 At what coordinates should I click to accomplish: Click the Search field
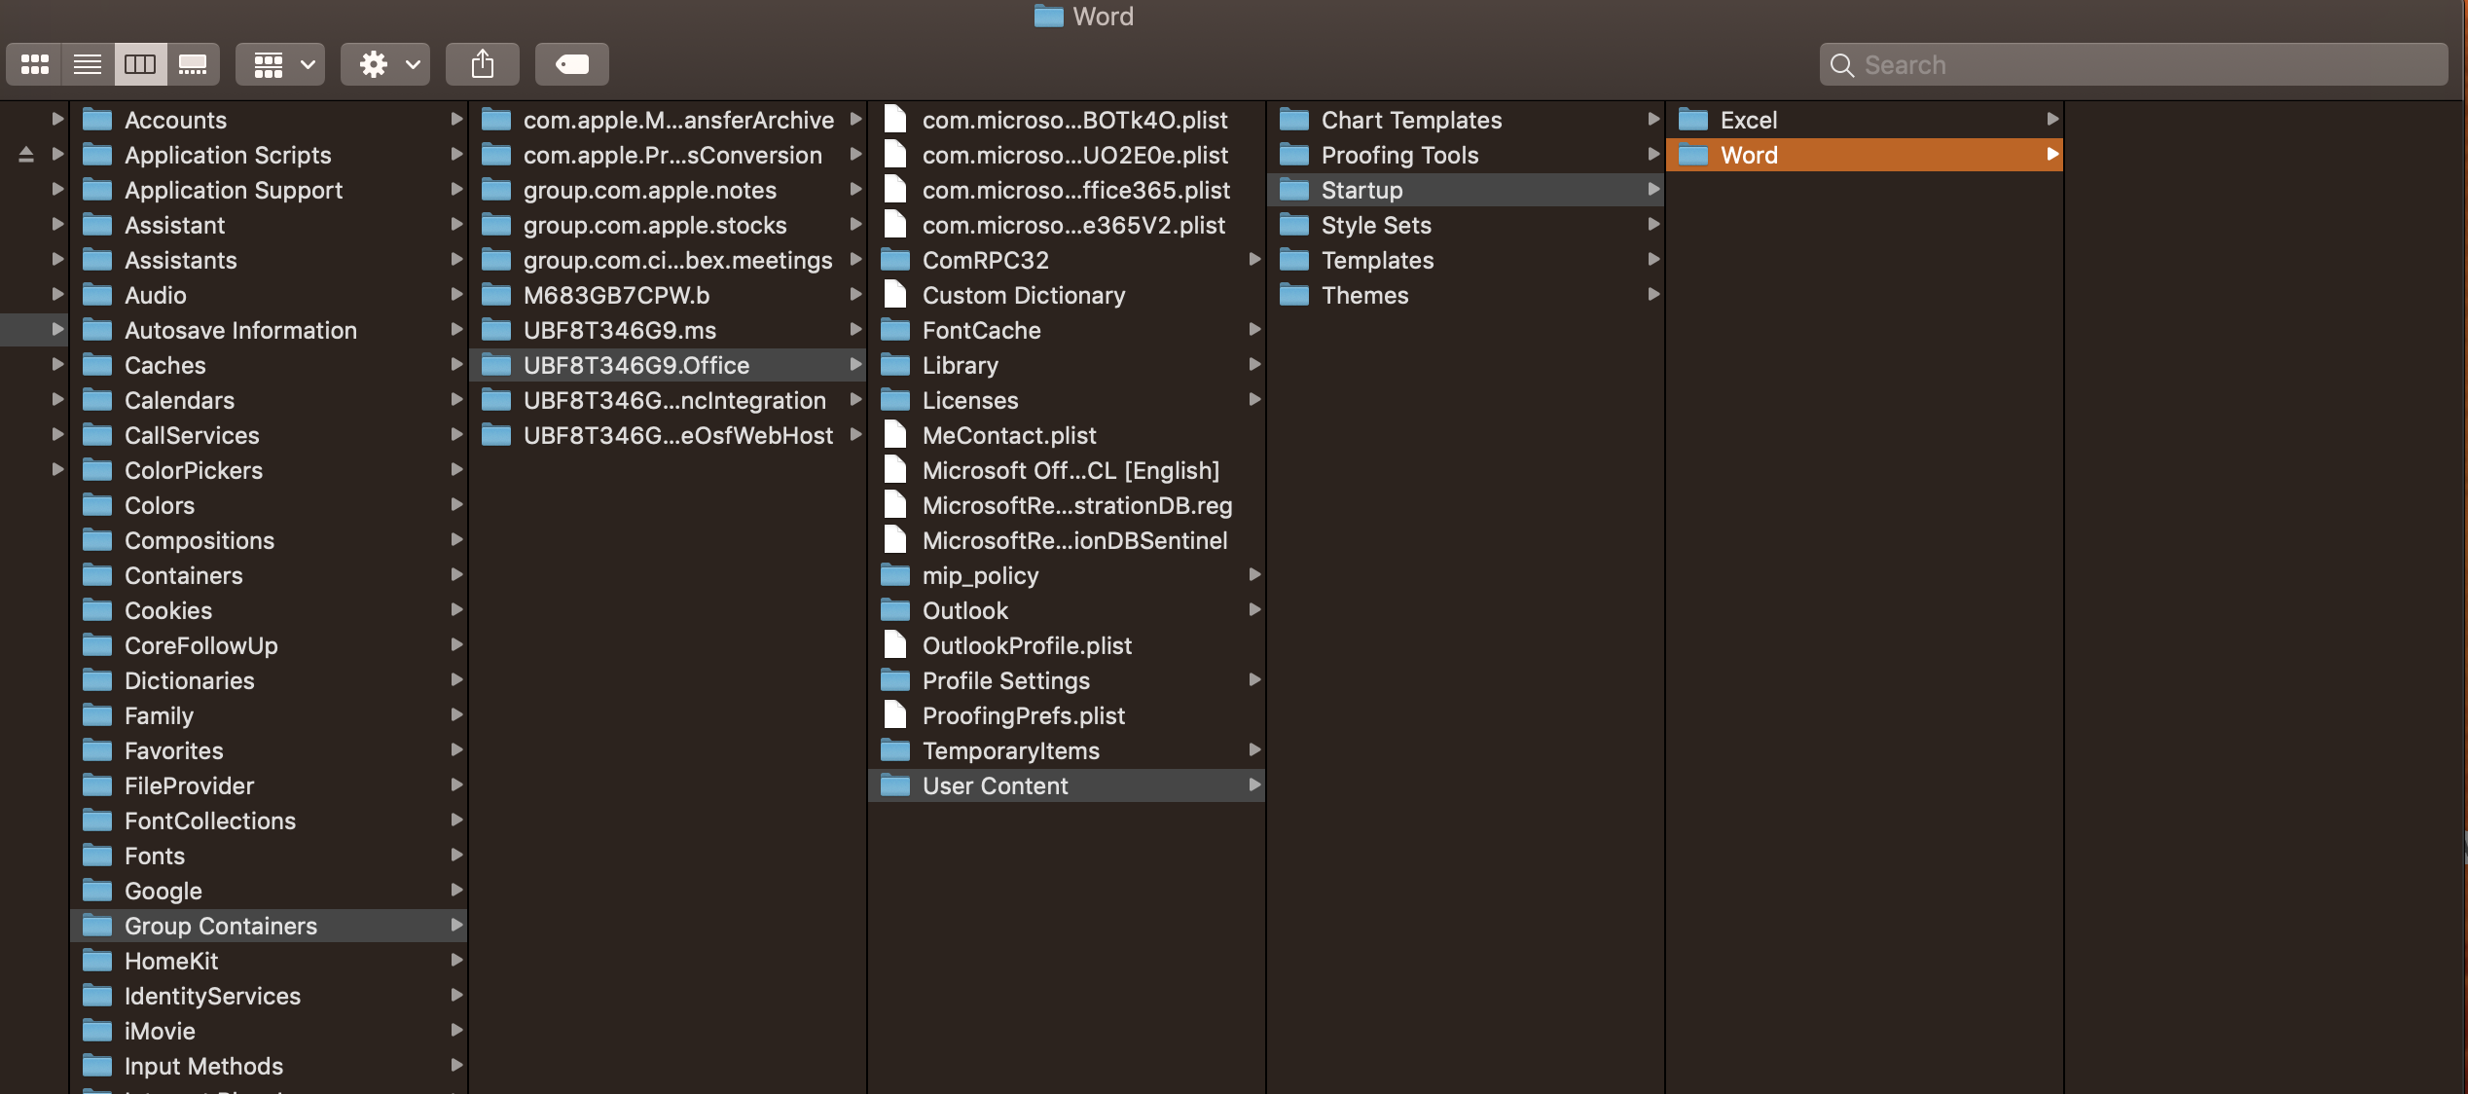(x=2133, y=64)
